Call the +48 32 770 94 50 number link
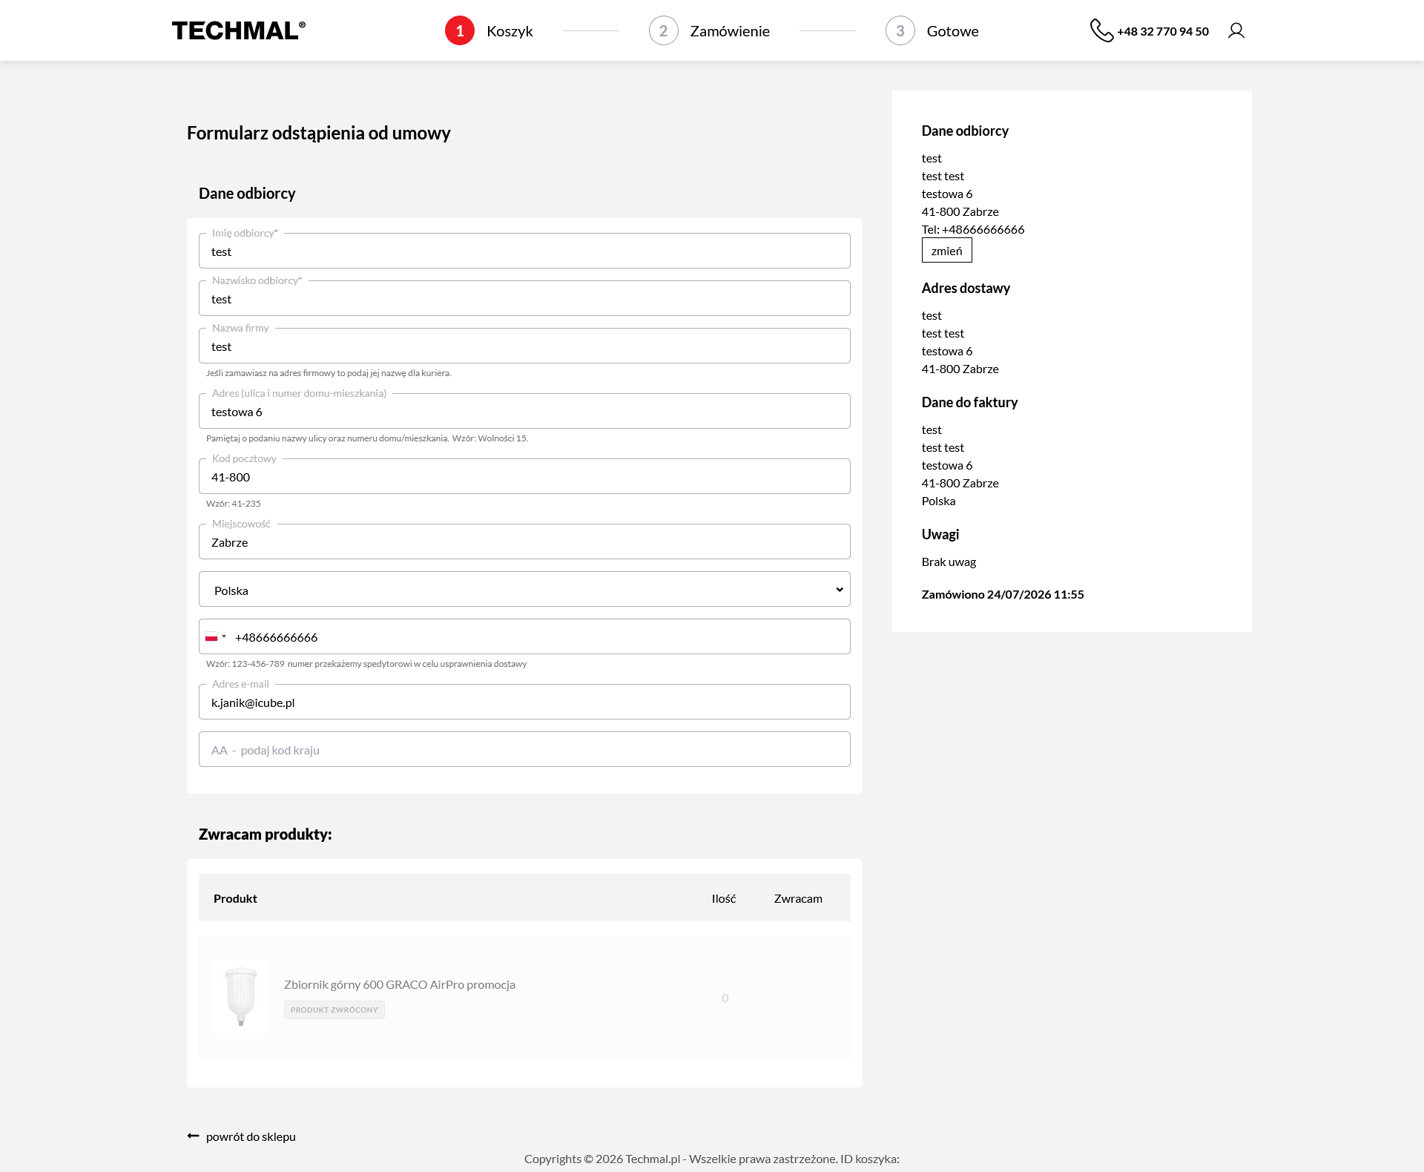Screen dimensions: 1424x1172 click(1162, 31)
